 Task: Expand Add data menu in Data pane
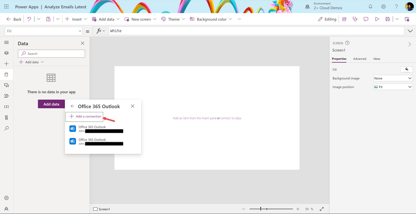[31, 62]
